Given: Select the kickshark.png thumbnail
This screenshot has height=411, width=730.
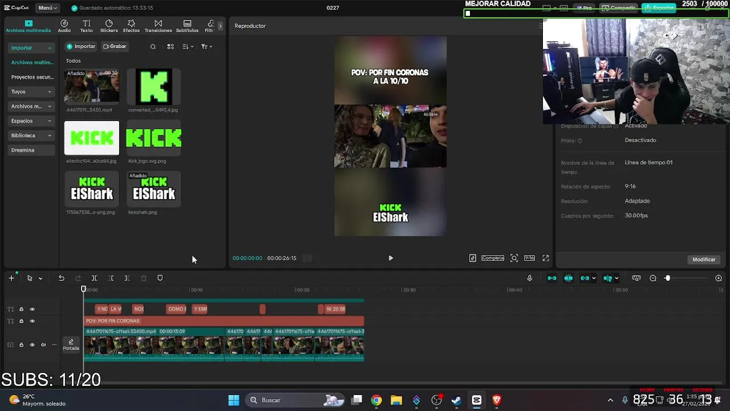Looking at the screenshot, I should [153, 189].
